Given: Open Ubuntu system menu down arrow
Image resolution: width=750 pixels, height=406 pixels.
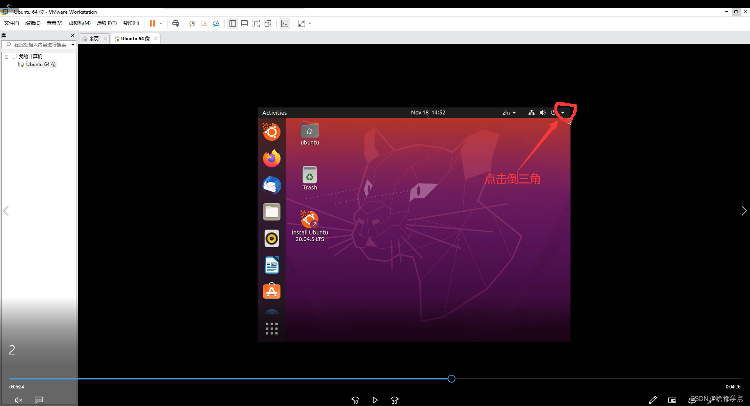Looking at the screenshot, I should click(563, 113).
